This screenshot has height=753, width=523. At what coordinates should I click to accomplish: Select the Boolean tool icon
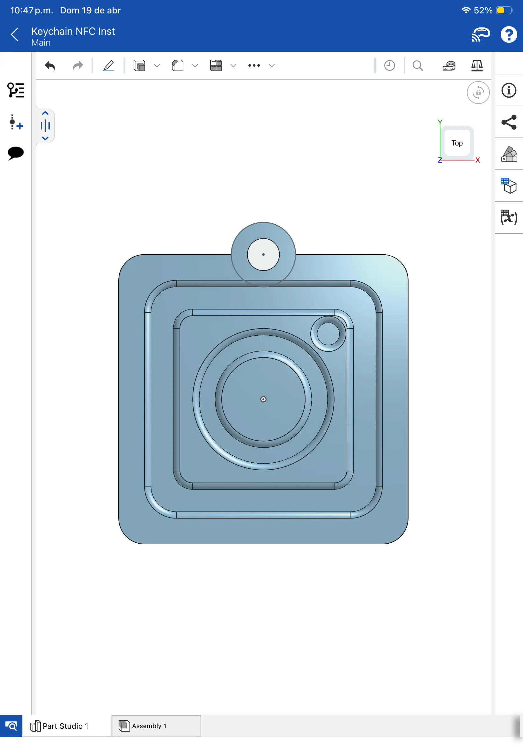216,65
